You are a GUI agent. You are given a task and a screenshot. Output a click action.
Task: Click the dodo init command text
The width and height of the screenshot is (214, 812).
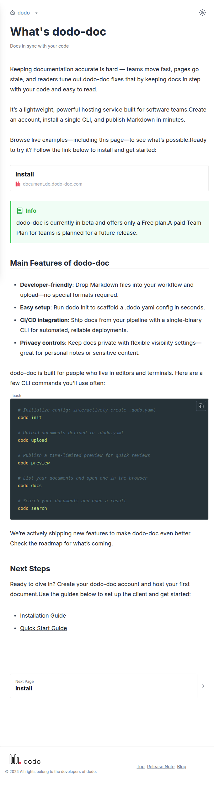[x=30, y=418]
